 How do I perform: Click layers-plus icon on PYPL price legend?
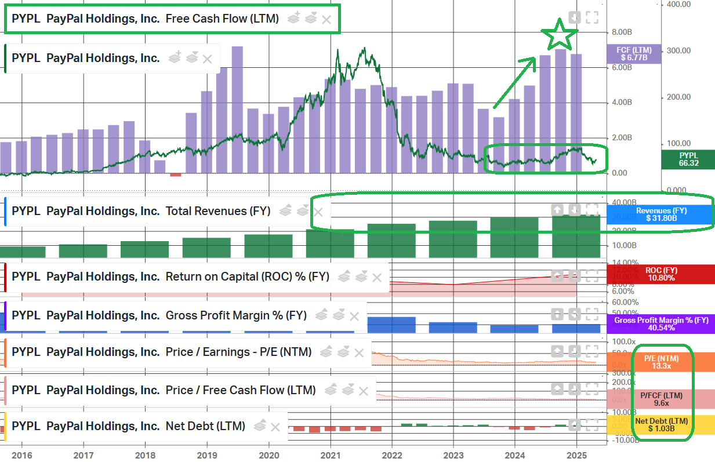[x=175, y=58]
